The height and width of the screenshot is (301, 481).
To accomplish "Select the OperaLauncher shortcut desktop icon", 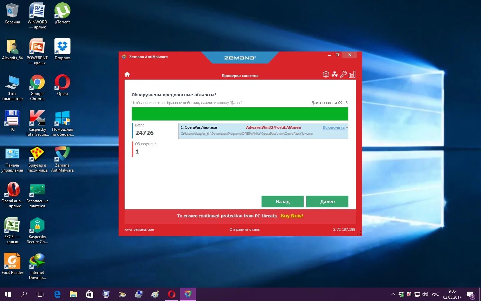I will (12, 195).
